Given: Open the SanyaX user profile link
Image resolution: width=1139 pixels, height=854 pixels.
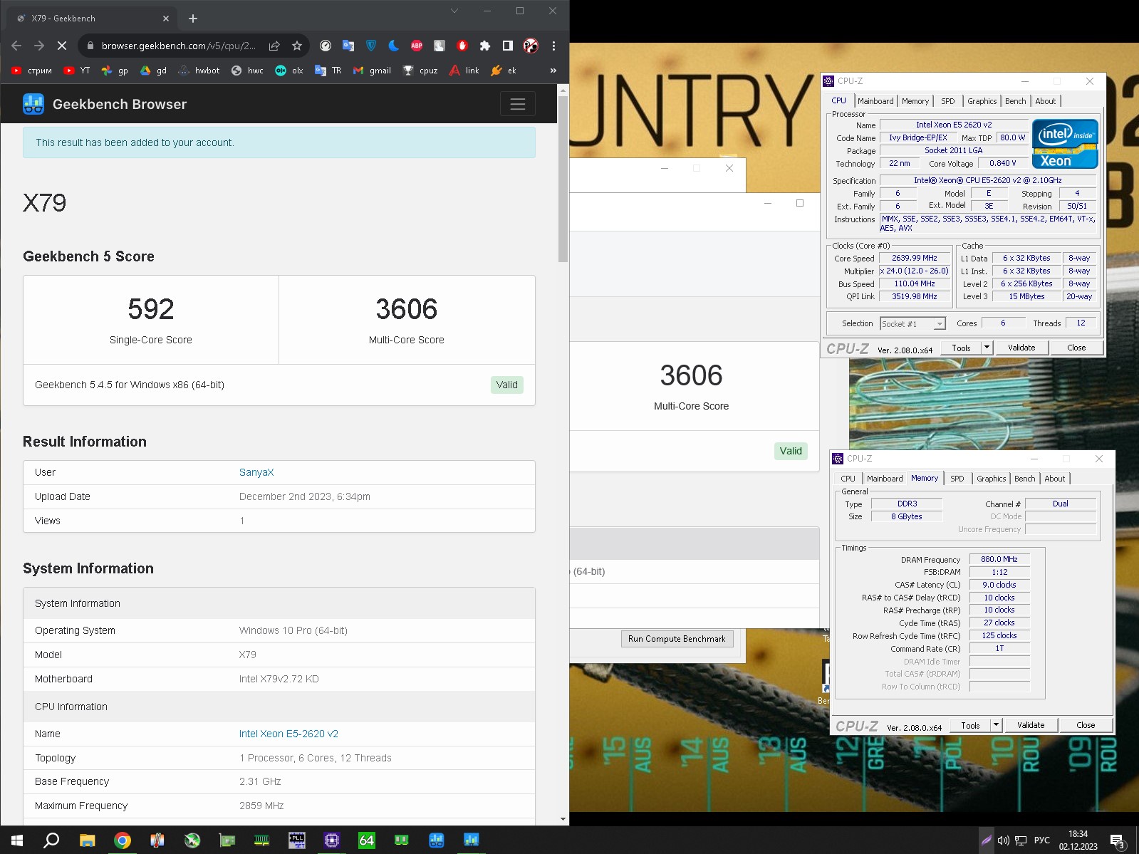Looking at the screenshot, I should [x=256, y=472].
